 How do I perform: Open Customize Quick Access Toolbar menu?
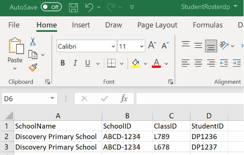pos(132,7)
